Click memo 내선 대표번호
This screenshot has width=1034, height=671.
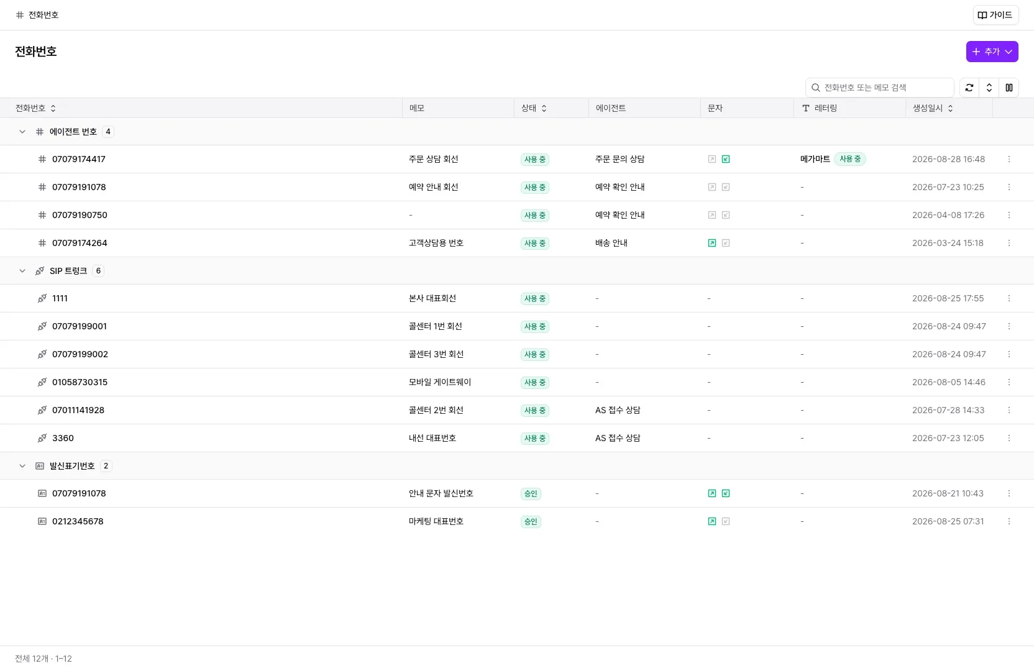[432, 438]
